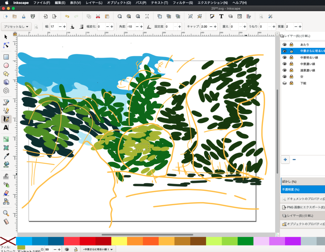Open PNG 画像にエクスポート panel
This screenshot has width=325, height=252.
[x=304, y=207]
